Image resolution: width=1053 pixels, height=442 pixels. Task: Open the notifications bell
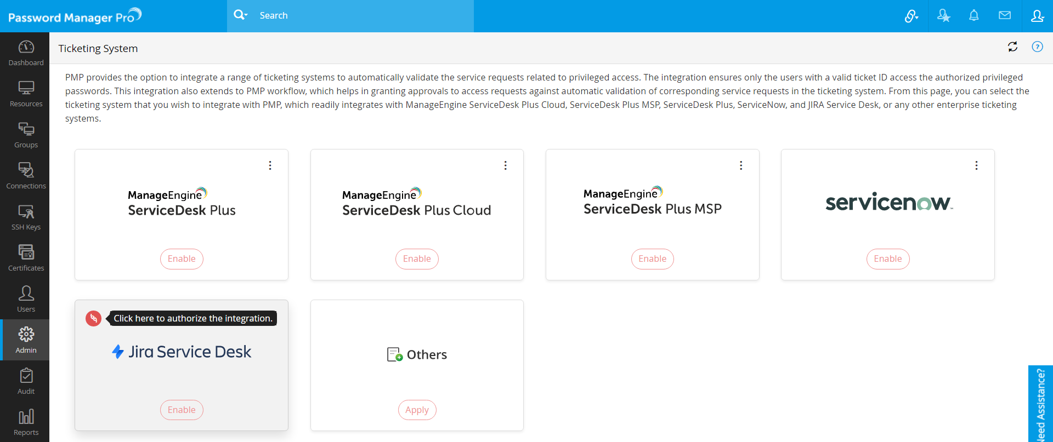974,16
